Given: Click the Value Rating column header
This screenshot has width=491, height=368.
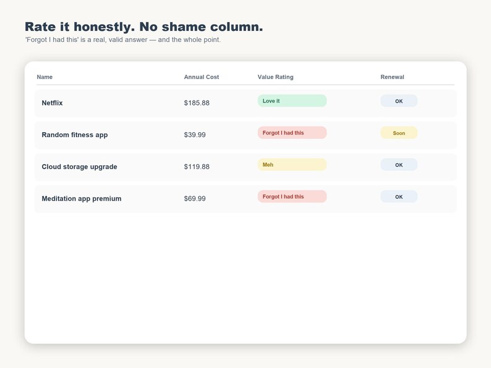Looking at the screenshot, I should pyautogui.click(x=275, y=77).
